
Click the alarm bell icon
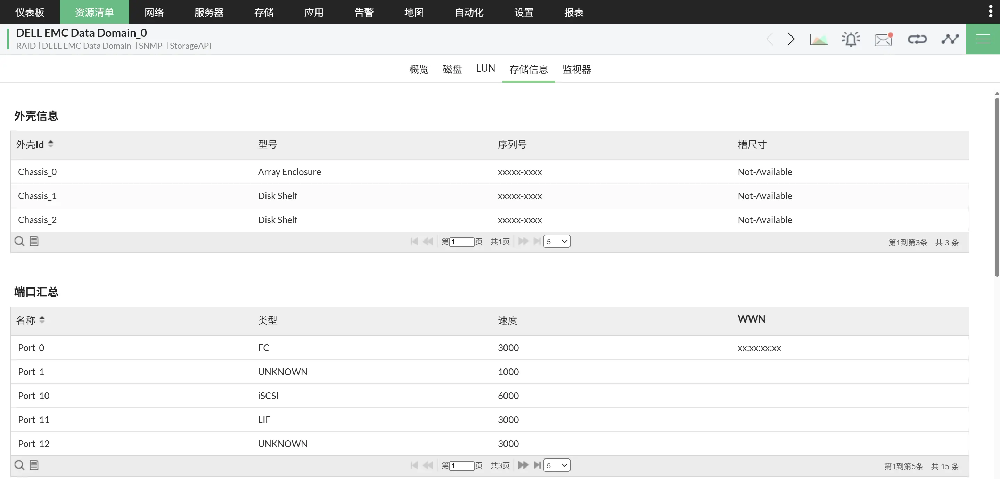(x=851, y=39)
